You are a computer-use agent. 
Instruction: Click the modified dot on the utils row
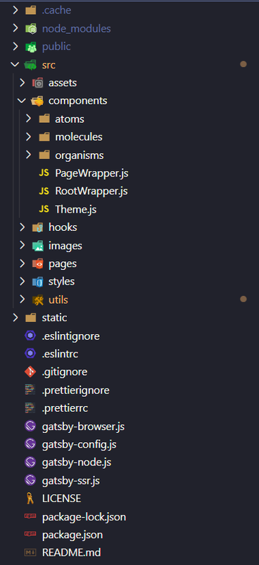244,299
